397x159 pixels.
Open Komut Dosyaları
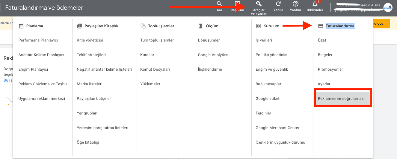155,69
